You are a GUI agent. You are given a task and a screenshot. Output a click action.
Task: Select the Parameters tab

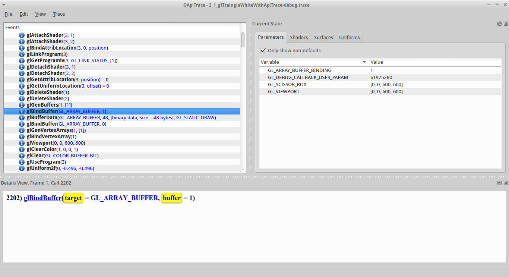271,37
